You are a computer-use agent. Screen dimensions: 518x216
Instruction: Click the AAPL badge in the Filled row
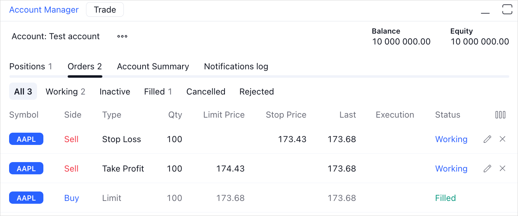click(x=26, y=198)
